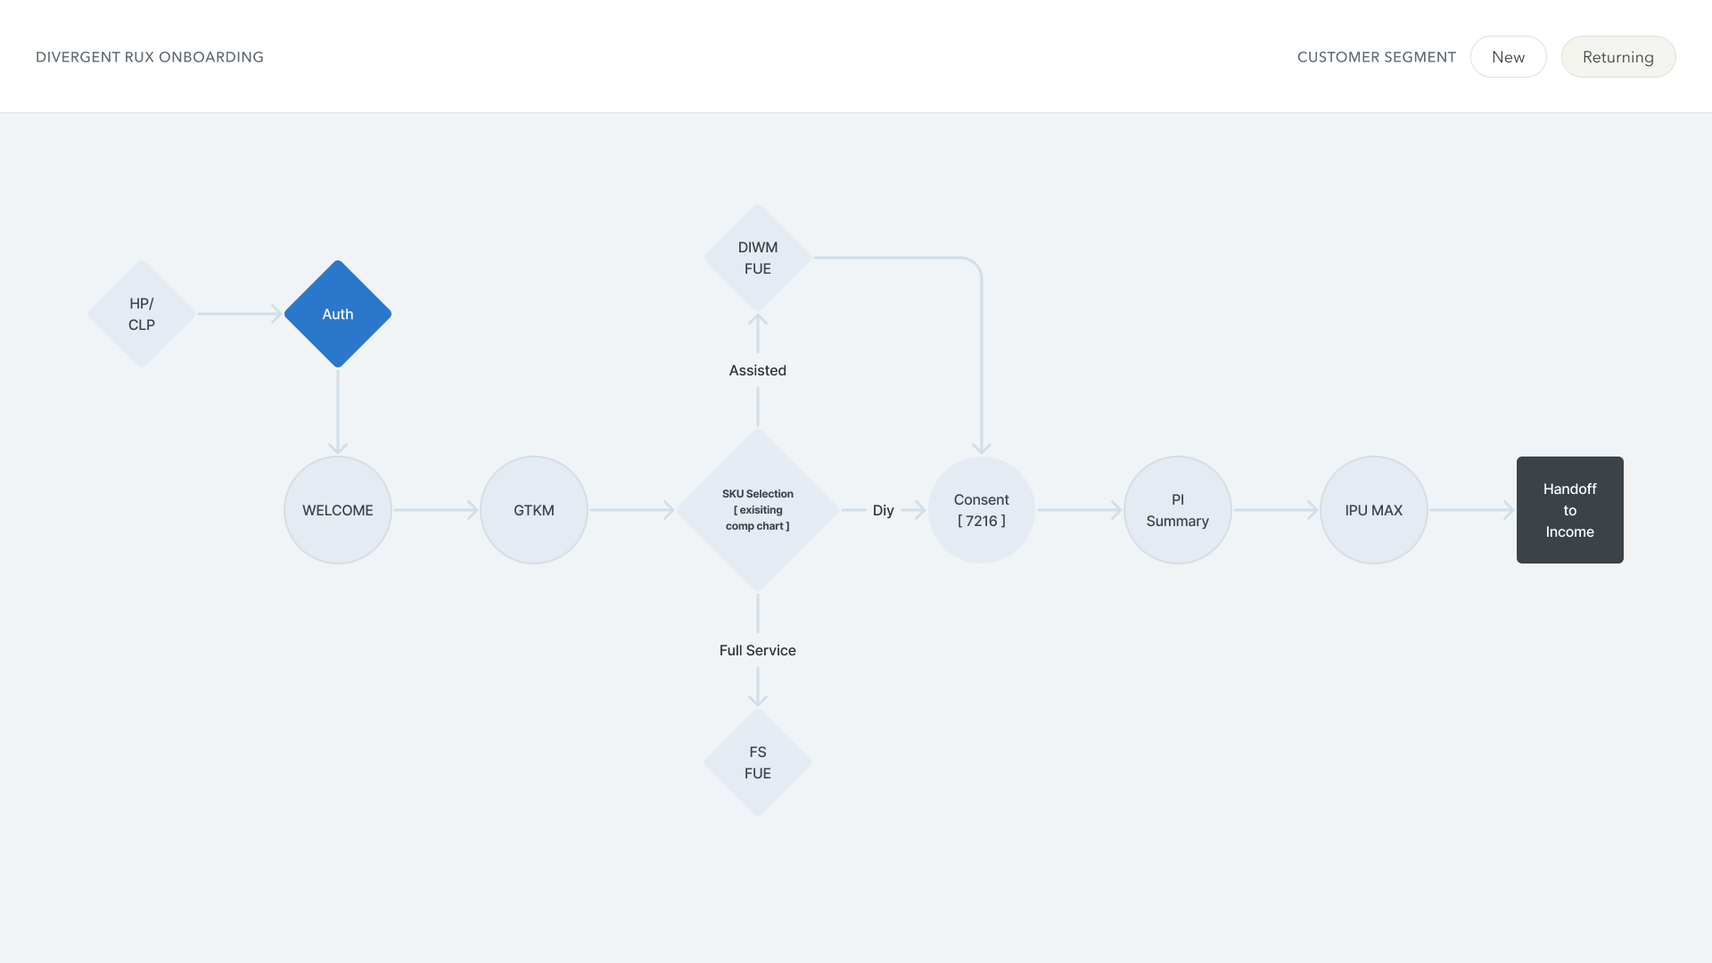Click the Customer Segment label text
Screen dimensions: 1712x963
pyautogui.click(x=1376, y=57)
